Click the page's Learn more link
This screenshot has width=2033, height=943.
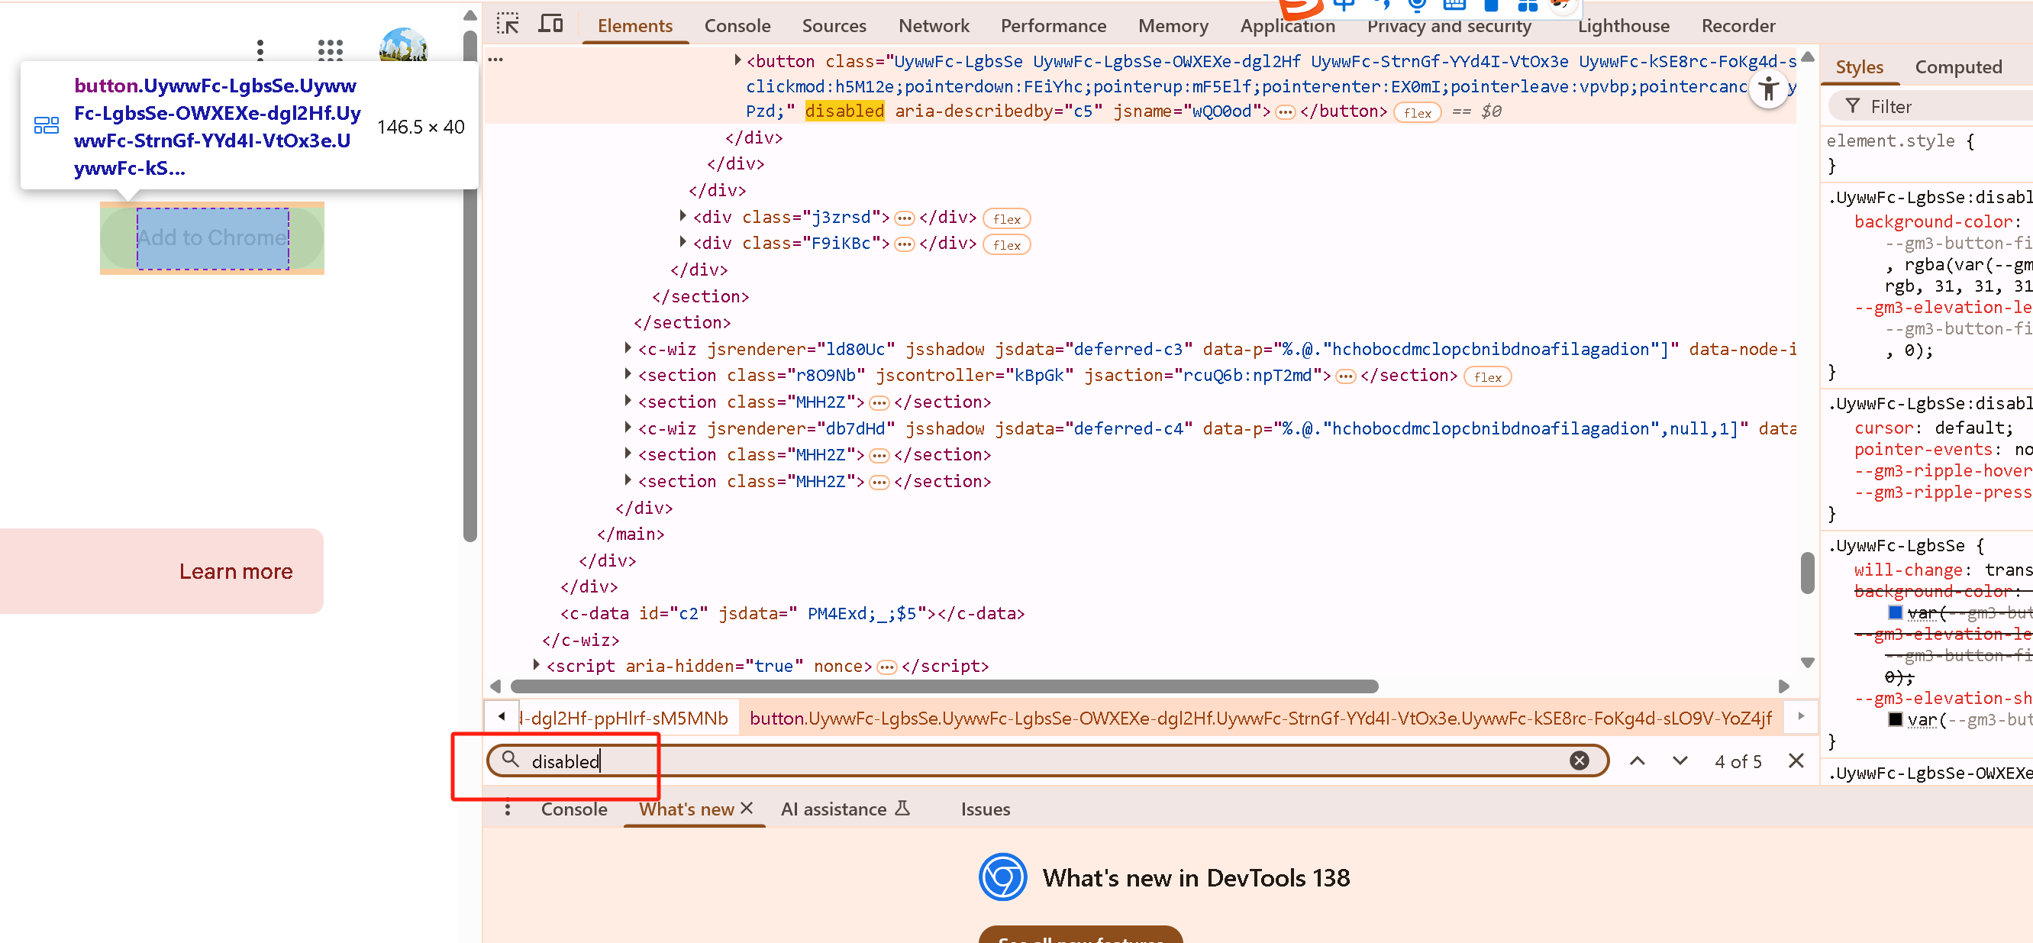click(x=235, y=571)
